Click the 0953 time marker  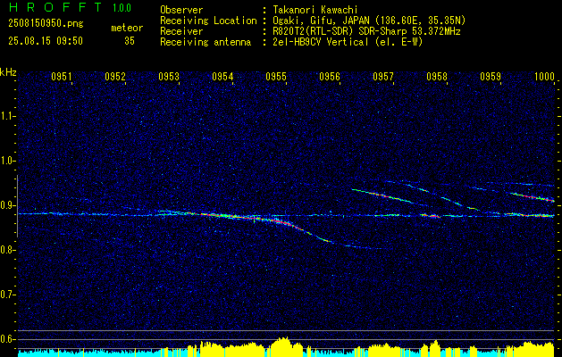169,77
